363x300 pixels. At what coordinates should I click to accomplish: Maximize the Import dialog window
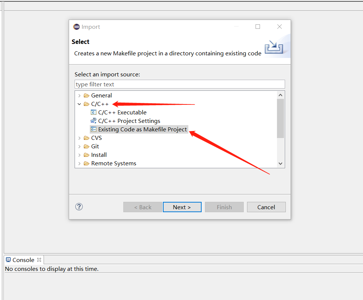tap(258, 27)
